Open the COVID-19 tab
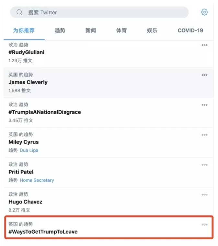Screen dimensions: 218x246 (x=190, y=31)
